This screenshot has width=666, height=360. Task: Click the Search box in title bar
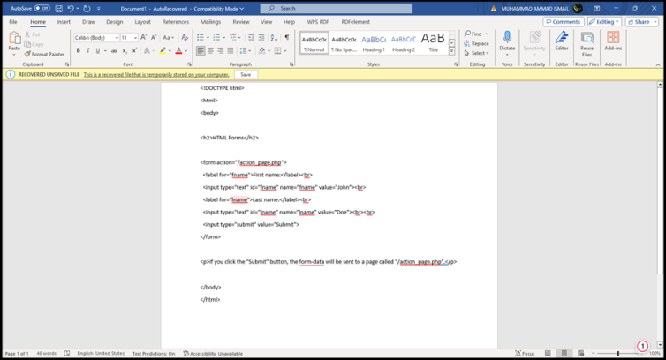click(318, 8)
